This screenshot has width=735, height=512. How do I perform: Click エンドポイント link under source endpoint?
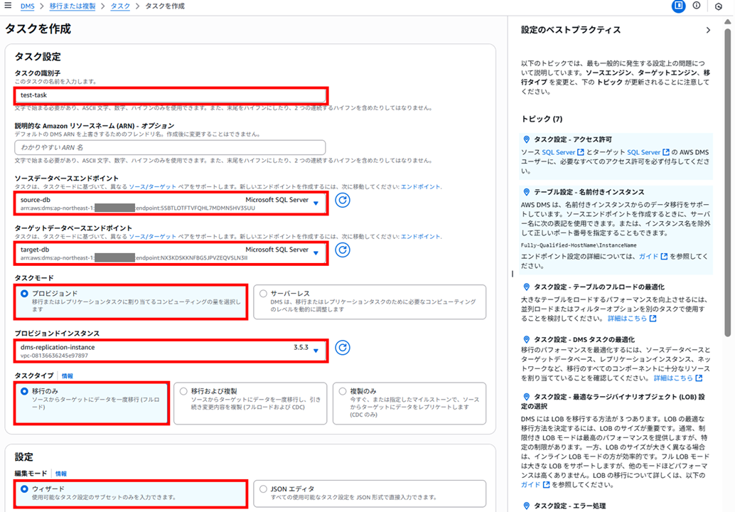point(421,186)
